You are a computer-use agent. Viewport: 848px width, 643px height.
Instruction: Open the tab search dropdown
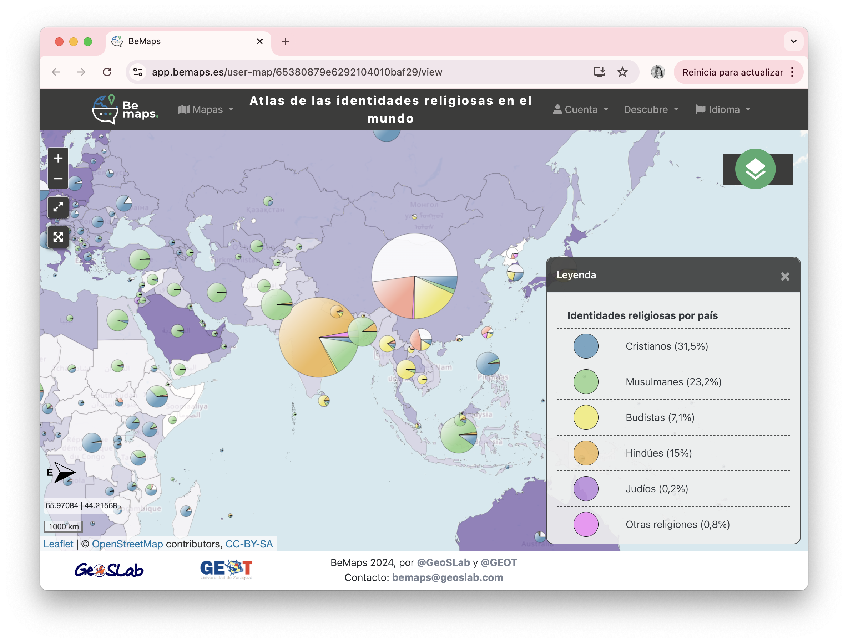(793, 41)
